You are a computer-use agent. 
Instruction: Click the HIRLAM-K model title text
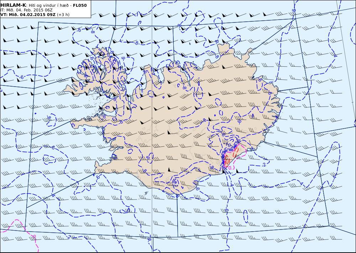(13, 5)
